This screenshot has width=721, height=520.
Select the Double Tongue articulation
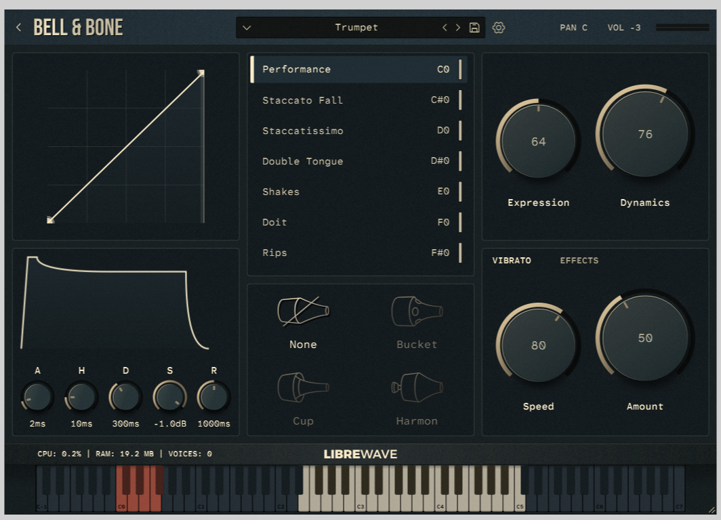(358, 161)
